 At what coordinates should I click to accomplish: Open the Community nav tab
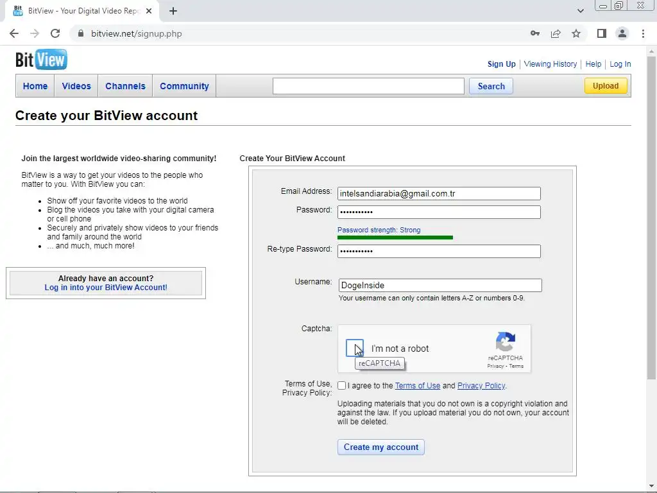pos(184,86)
